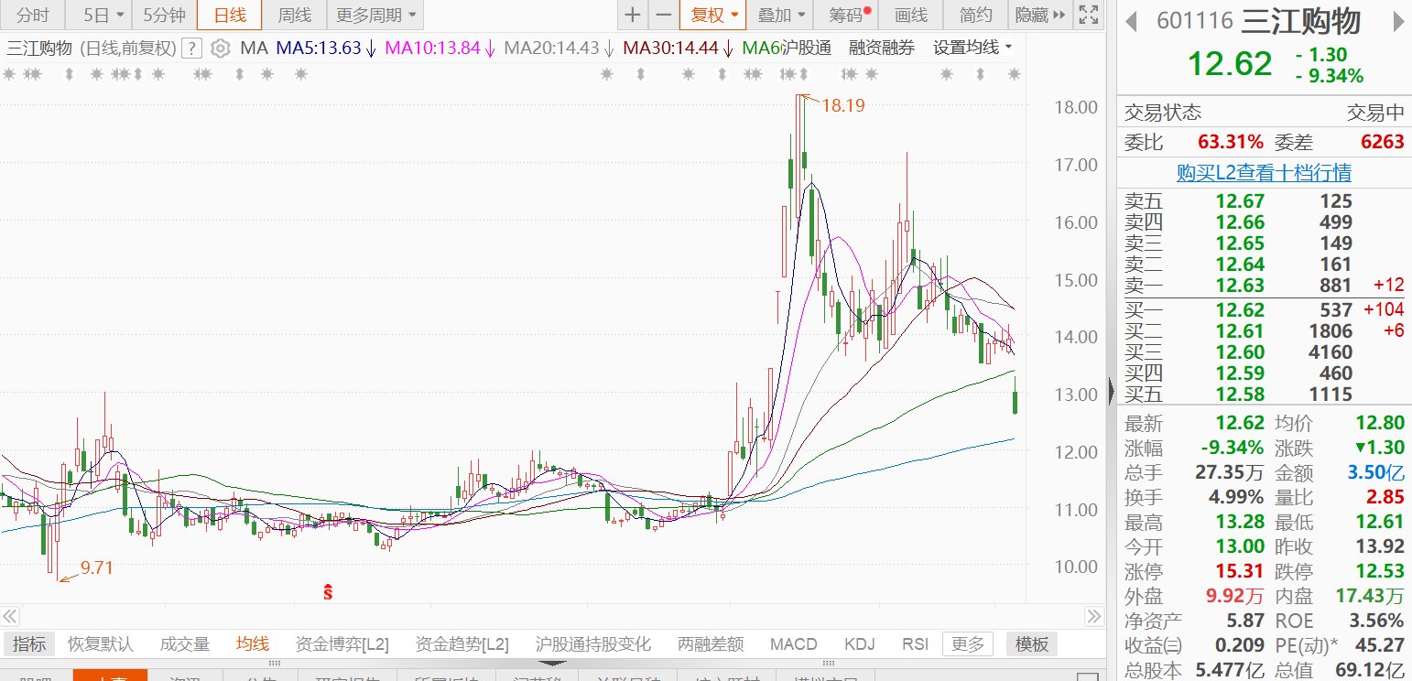Open the 设置均线 dropdown
This screenshot has height=681, width=1412.
point(972,49)
